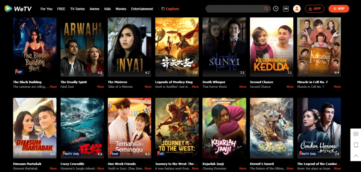Select the FREE tab
The width and height of the screenshot is (361, 172).
tap(61, 9)
